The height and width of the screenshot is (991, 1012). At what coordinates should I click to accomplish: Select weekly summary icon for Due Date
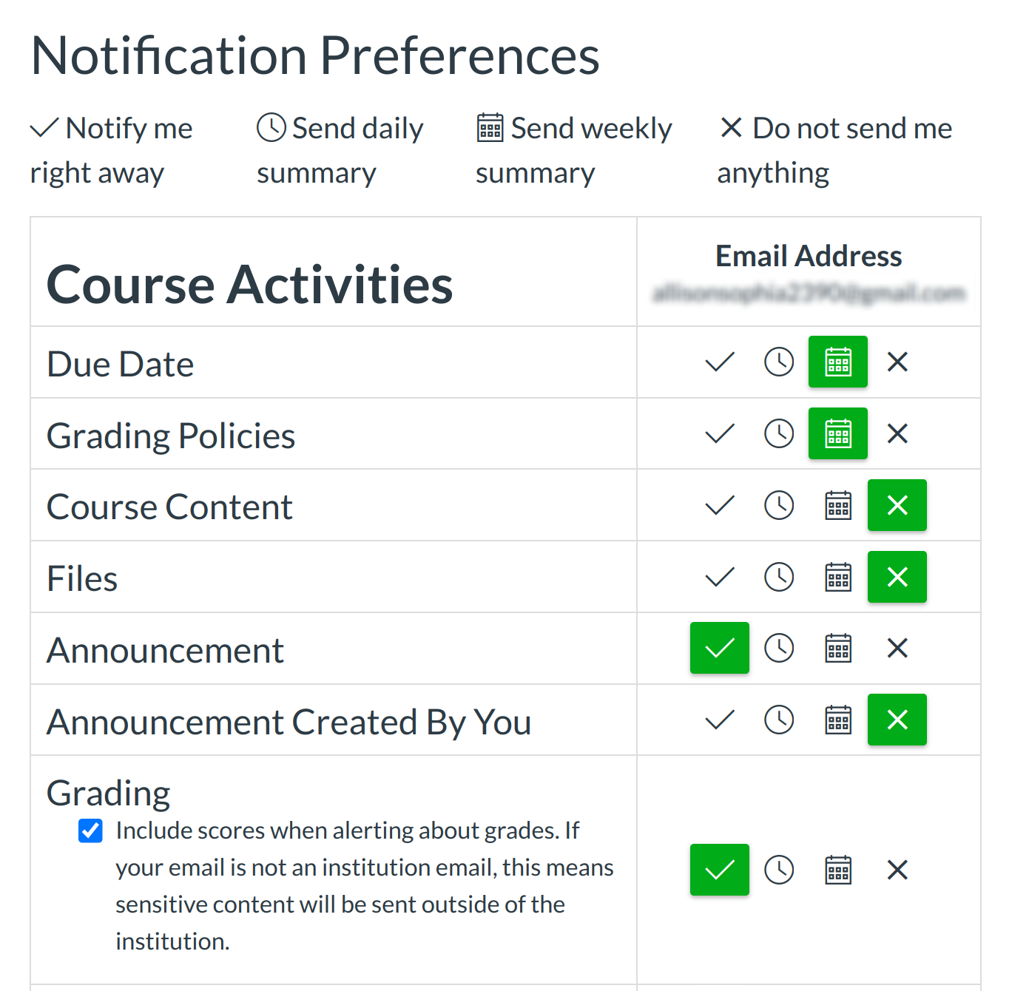click(838, 362)
